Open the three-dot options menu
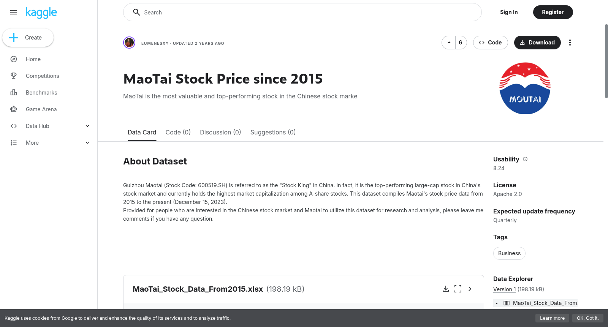Screen dimensions: 608x327 [x=570, y=43]
